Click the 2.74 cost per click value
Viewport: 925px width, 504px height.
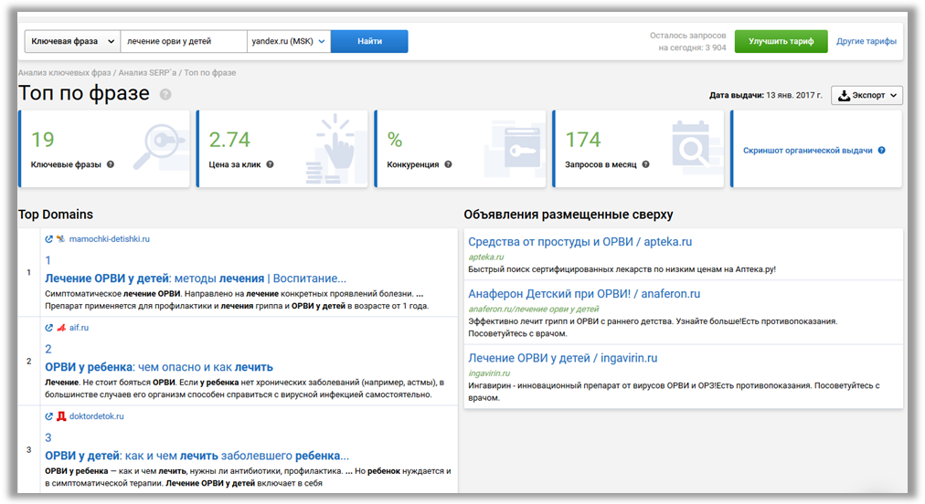229,140
